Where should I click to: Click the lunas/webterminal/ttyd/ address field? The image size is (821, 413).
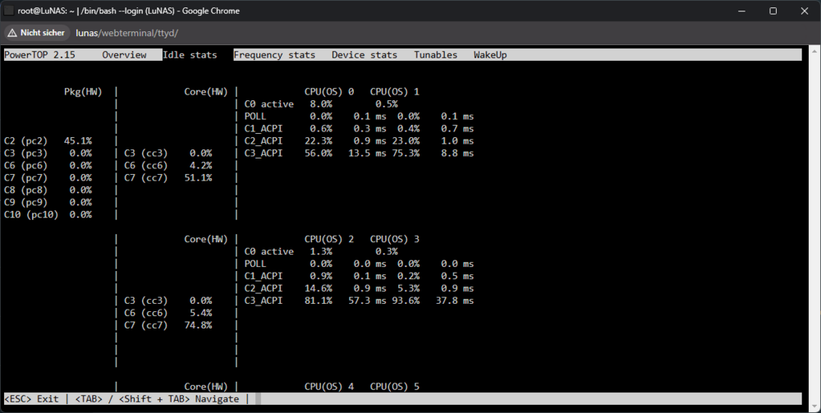coord(127,33)
